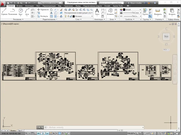Click the Перенести move tool
181x135 pixels.
pyautogui.click(x=43, y=9)
